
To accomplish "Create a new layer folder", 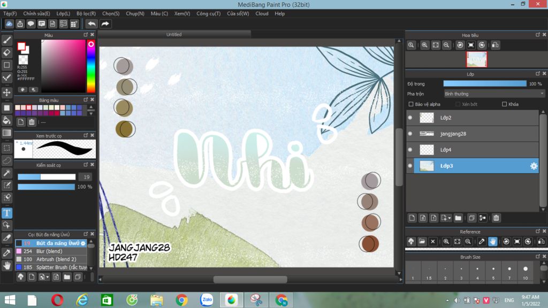I will coord(458,218).
